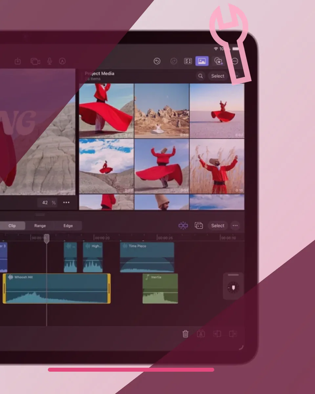This screenshot has width=315, height=394.
Task: Tap Select in the timeline toolbar
Action: (x=218, y=226)
